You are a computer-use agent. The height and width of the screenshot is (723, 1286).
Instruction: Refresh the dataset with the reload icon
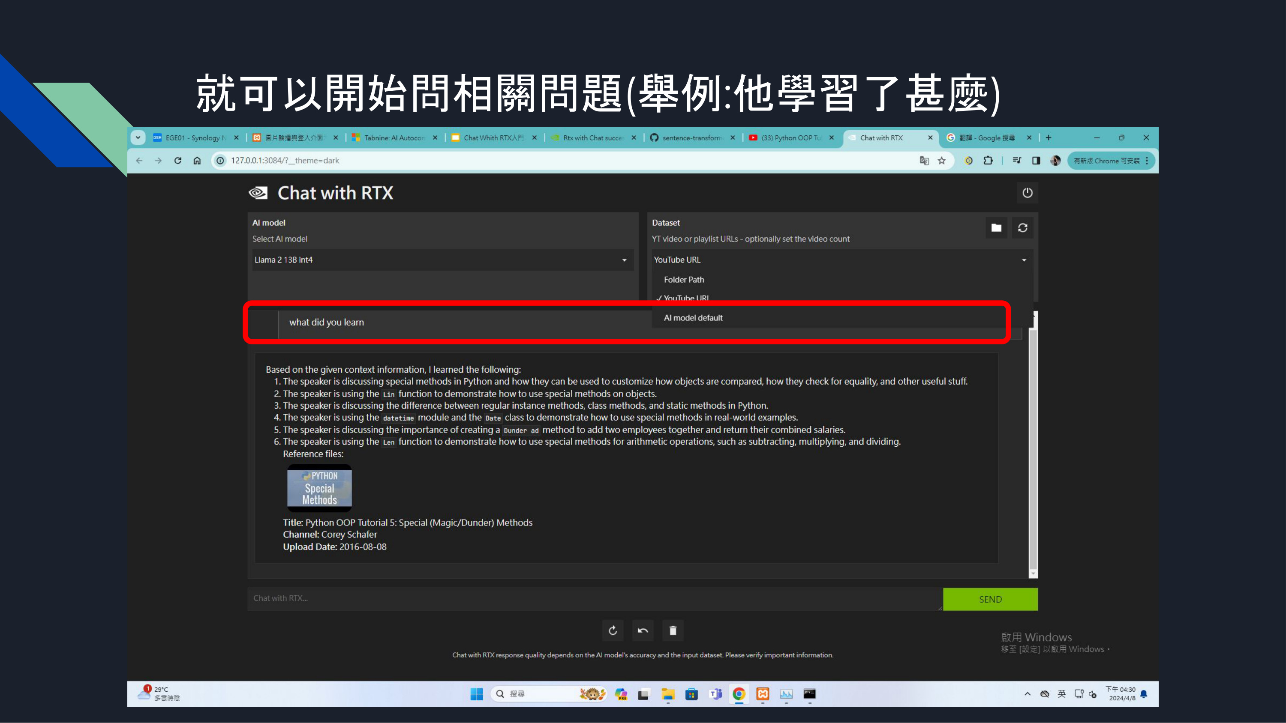[x=1022, y=228]
